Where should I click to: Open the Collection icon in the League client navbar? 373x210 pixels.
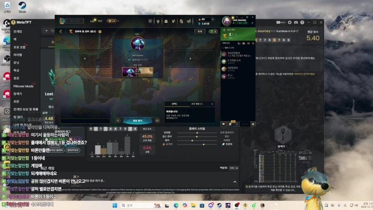[x=166, y=21]
